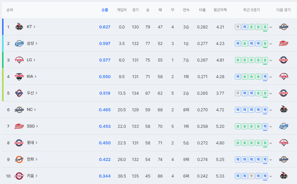Screen dimensions: 297x184
Task: Open Samsung's next opponent Landers logo
Action: point(283,43)
